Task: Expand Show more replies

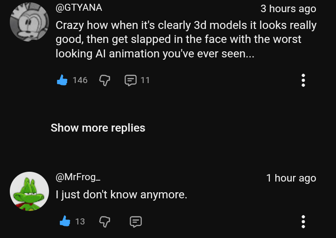Action: [x=98, y=128]
